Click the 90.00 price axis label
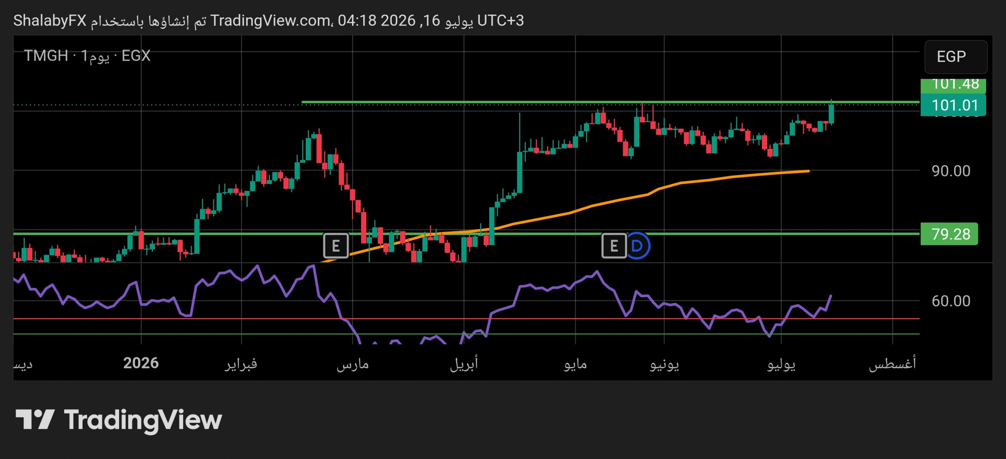 click(951, 171)
